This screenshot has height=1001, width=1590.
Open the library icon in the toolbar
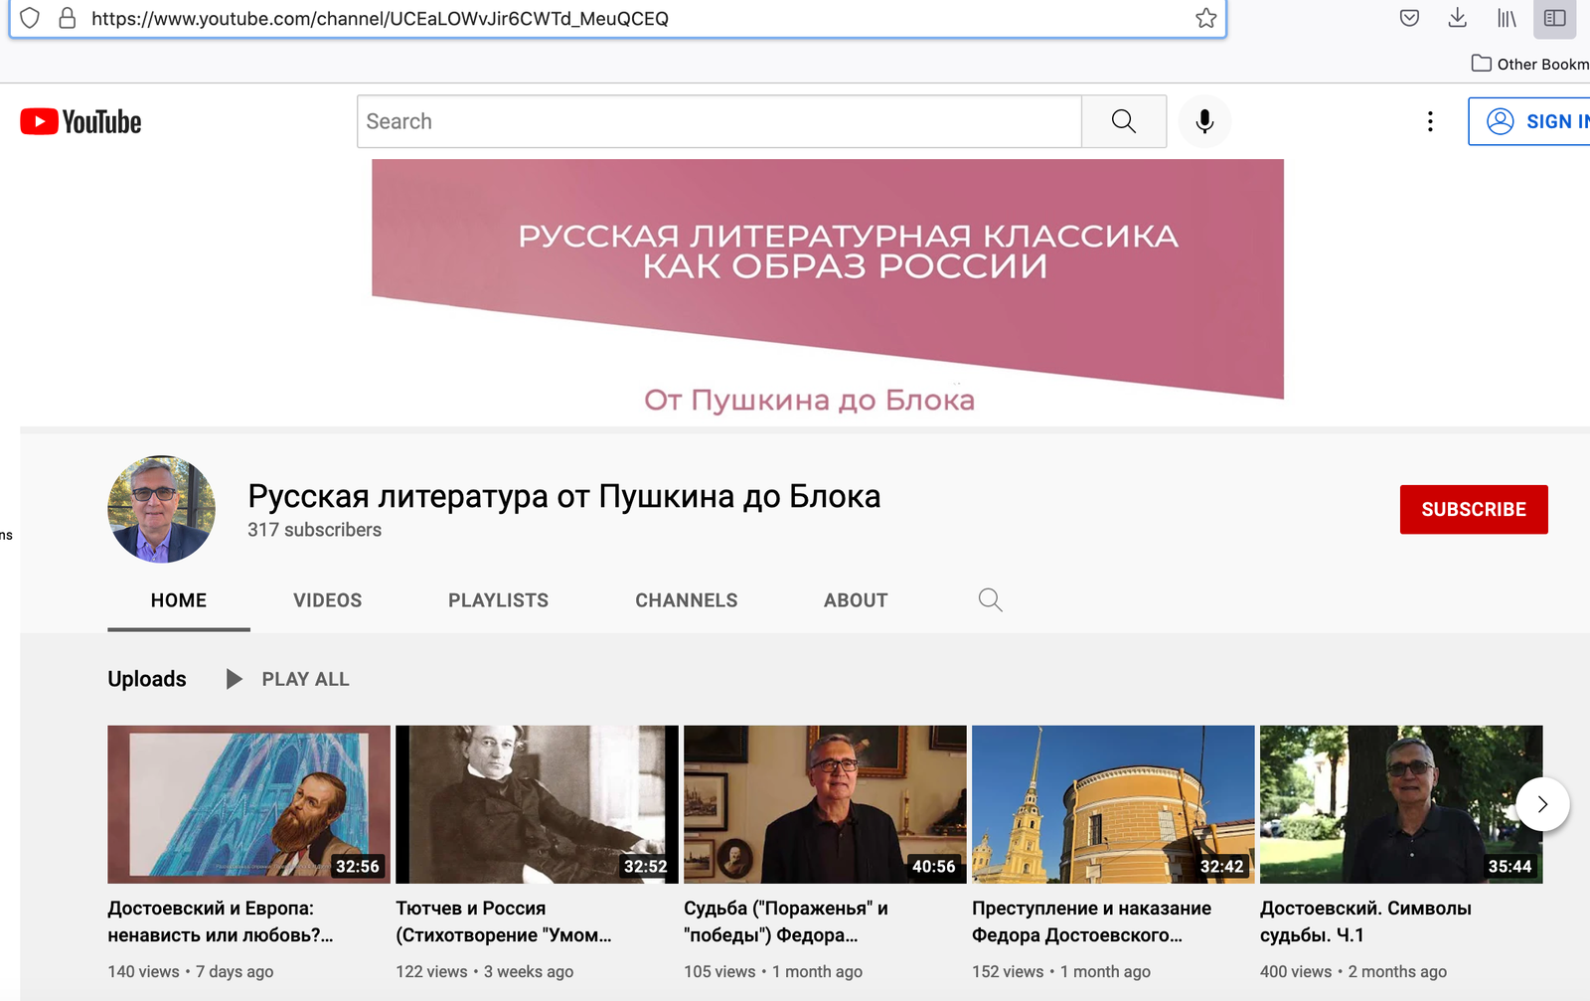(x=1506, y=18)
